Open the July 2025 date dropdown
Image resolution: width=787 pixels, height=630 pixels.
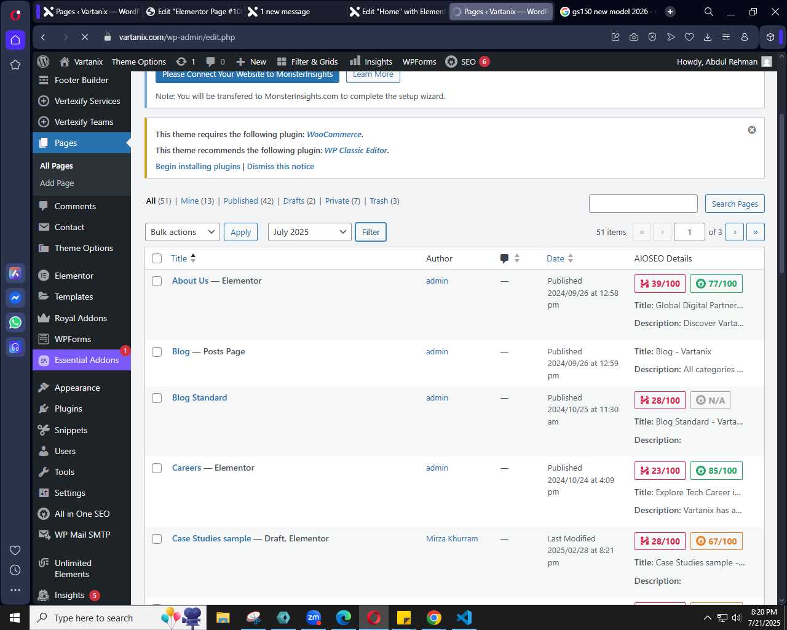[x=309, y=232]
